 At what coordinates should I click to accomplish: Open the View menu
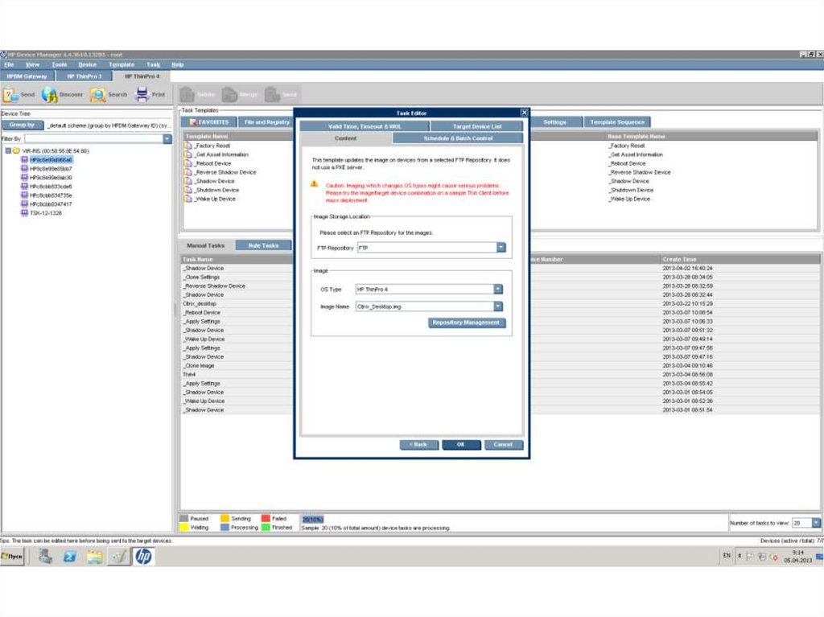[32, 64]
